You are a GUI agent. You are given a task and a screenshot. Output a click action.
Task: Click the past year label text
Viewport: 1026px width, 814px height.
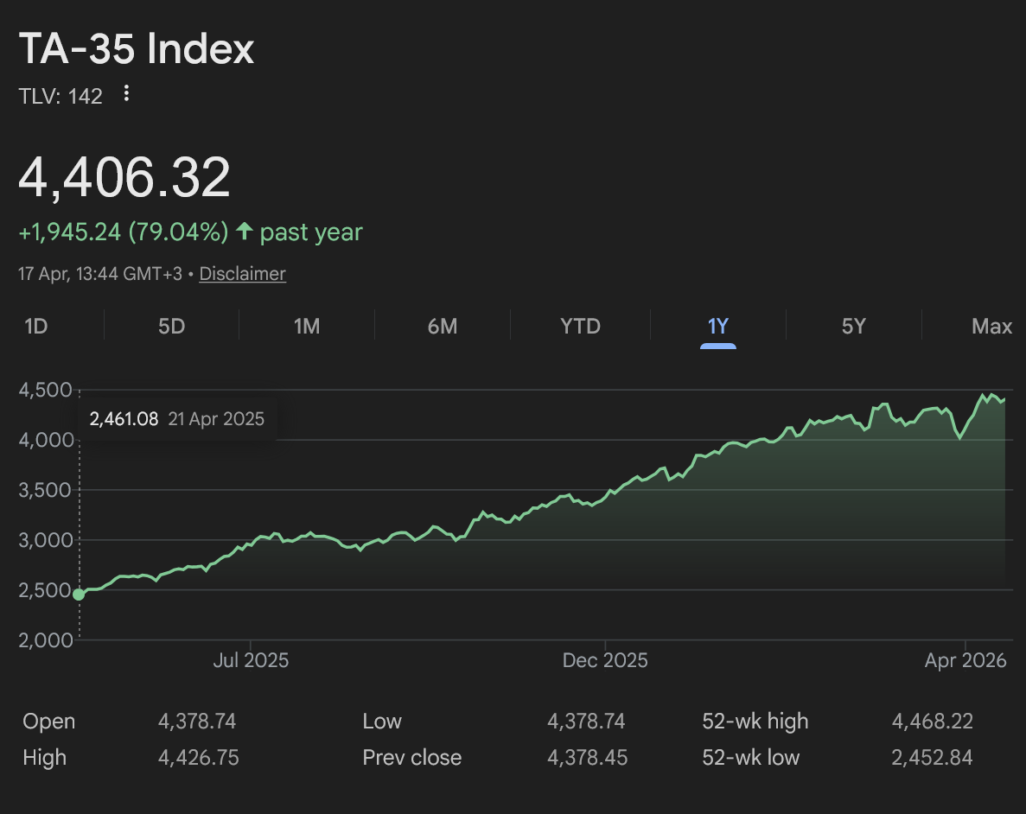[x=311, y=232]
